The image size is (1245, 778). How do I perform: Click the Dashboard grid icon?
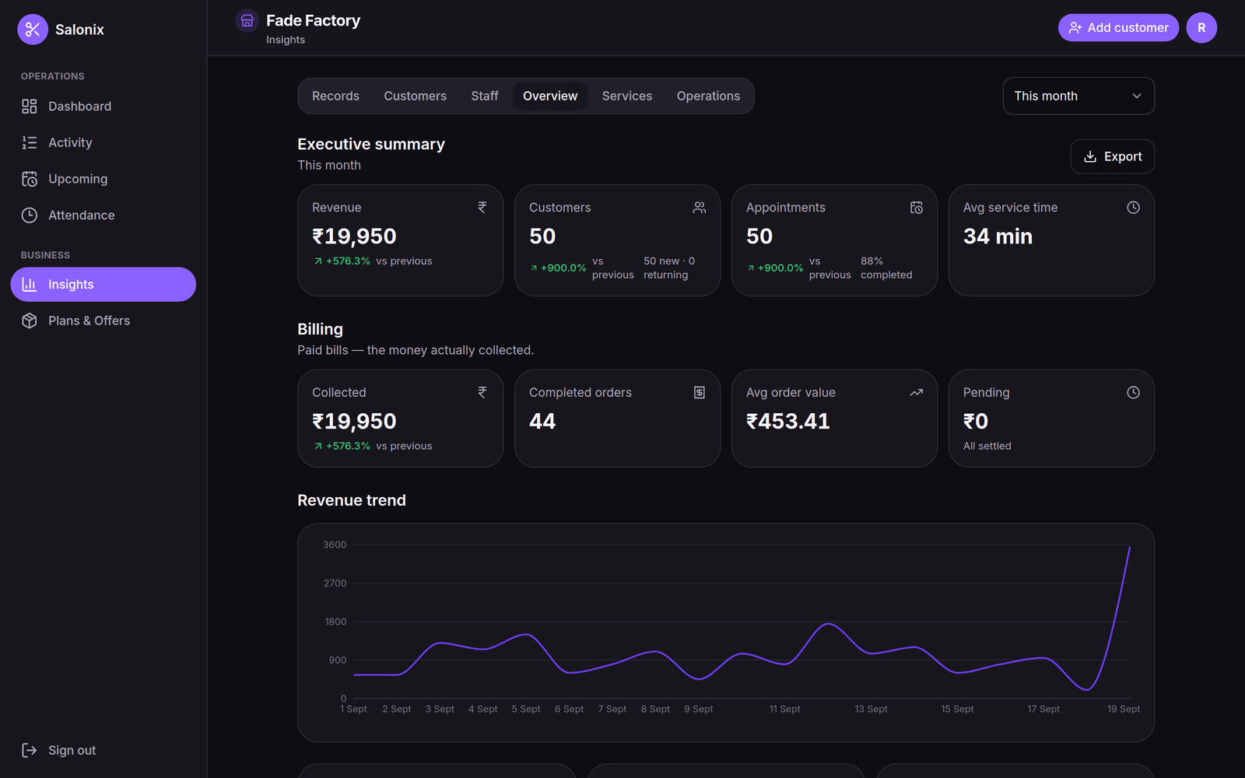[x=30, y=107]
